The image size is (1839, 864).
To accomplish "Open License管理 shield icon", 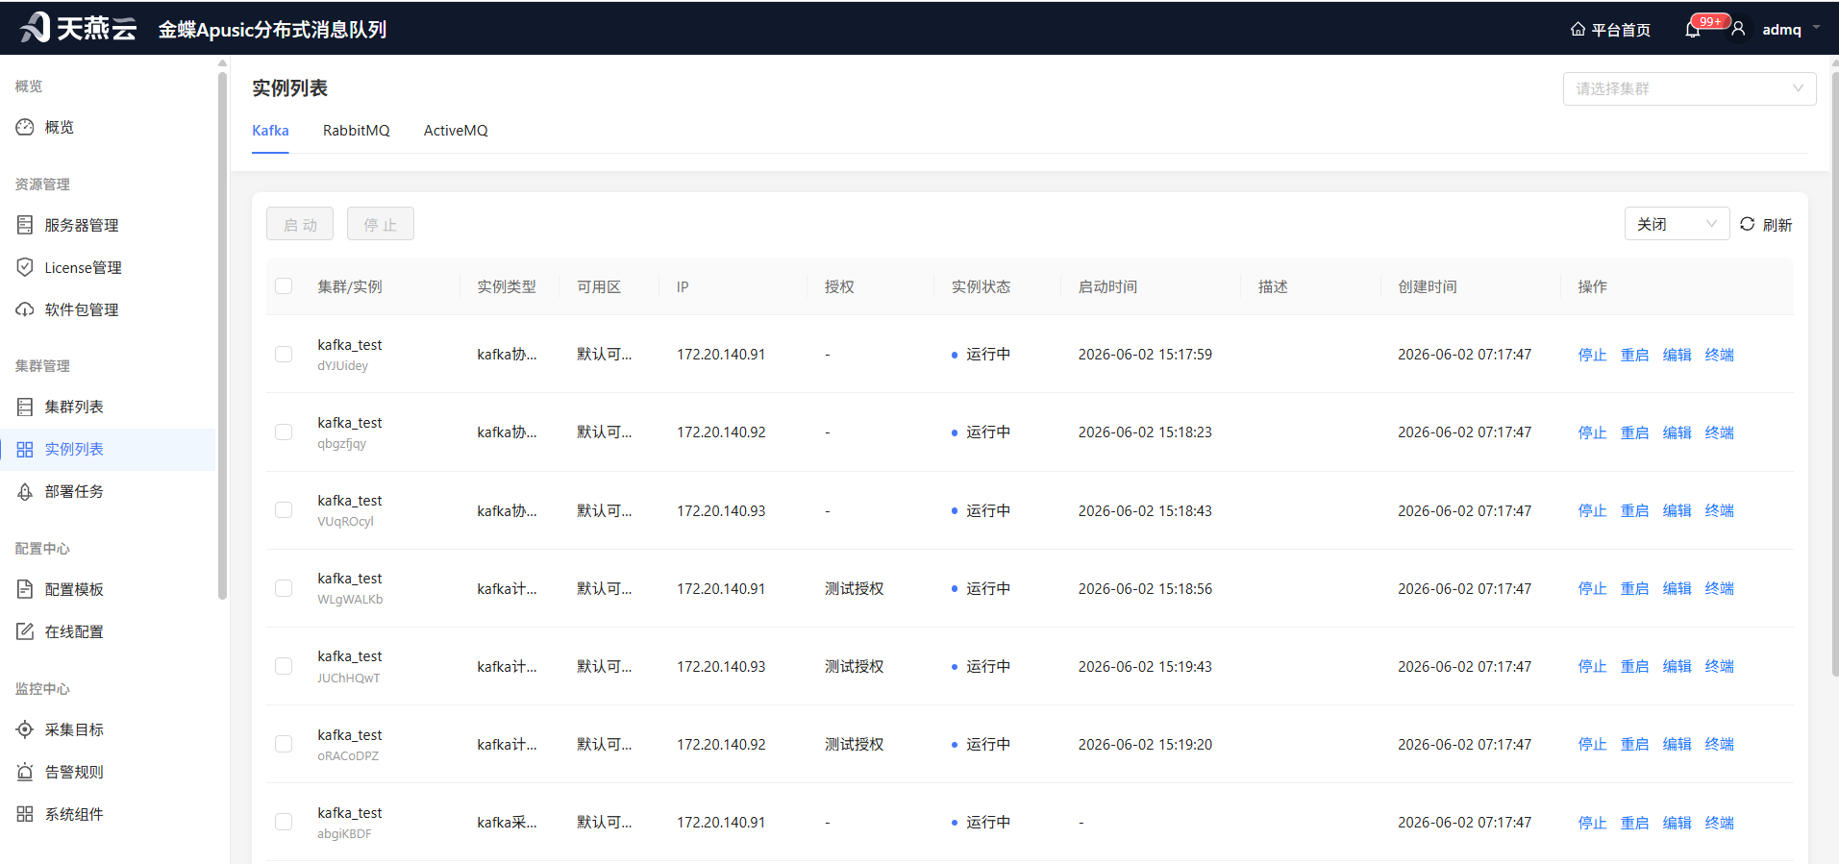I will tap(25, 267).
